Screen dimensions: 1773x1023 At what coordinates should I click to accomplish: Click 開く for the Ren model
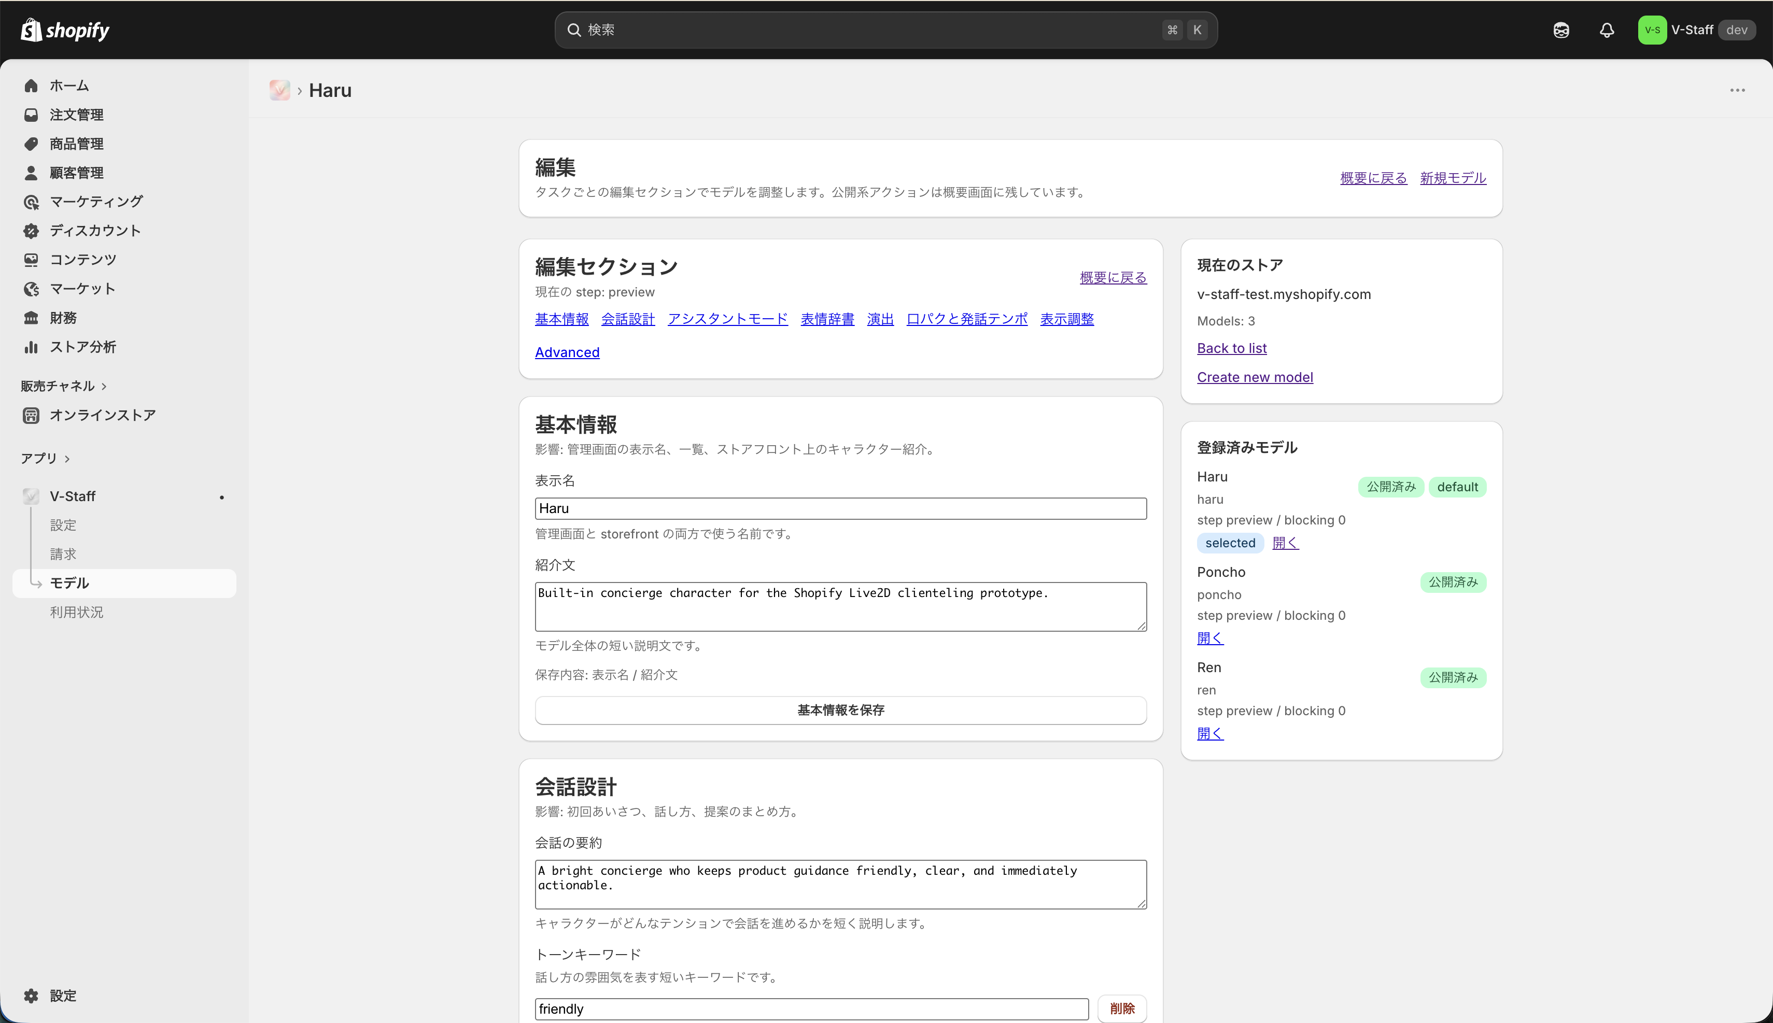1211,734
